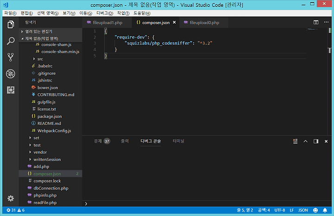334x216 pixels.
Task: Expand the vendor folder
Action: (51, 152)
